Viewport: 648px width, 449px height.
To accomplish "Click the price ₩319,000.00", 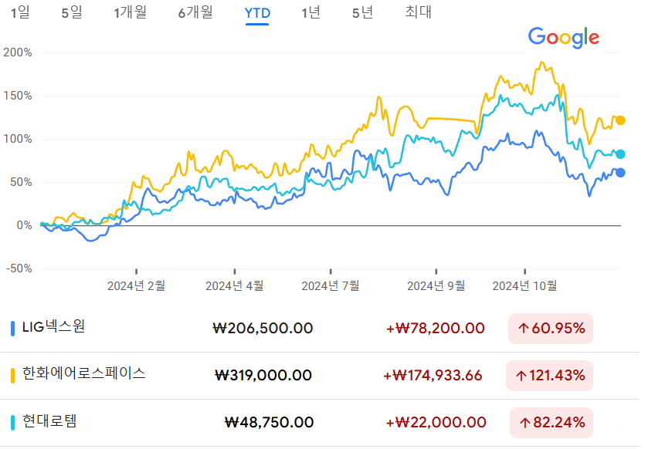I will tap(263, 376).
